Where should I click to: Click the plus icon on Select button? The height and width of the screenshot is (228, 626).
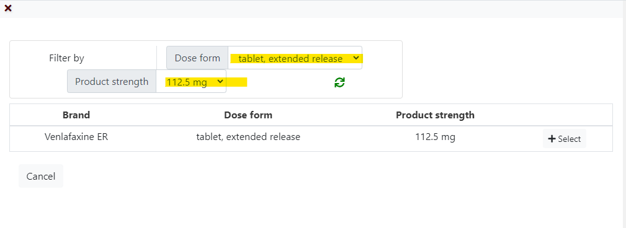[552, 139]
